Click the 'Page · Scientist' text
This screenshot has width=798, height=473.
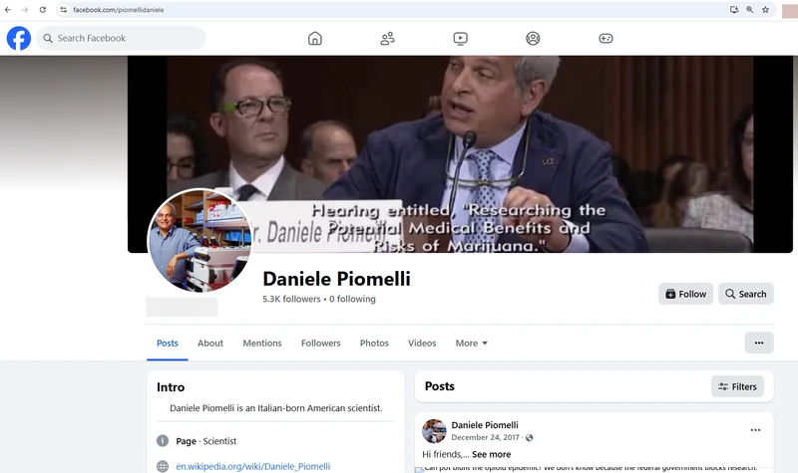[206, 441]
